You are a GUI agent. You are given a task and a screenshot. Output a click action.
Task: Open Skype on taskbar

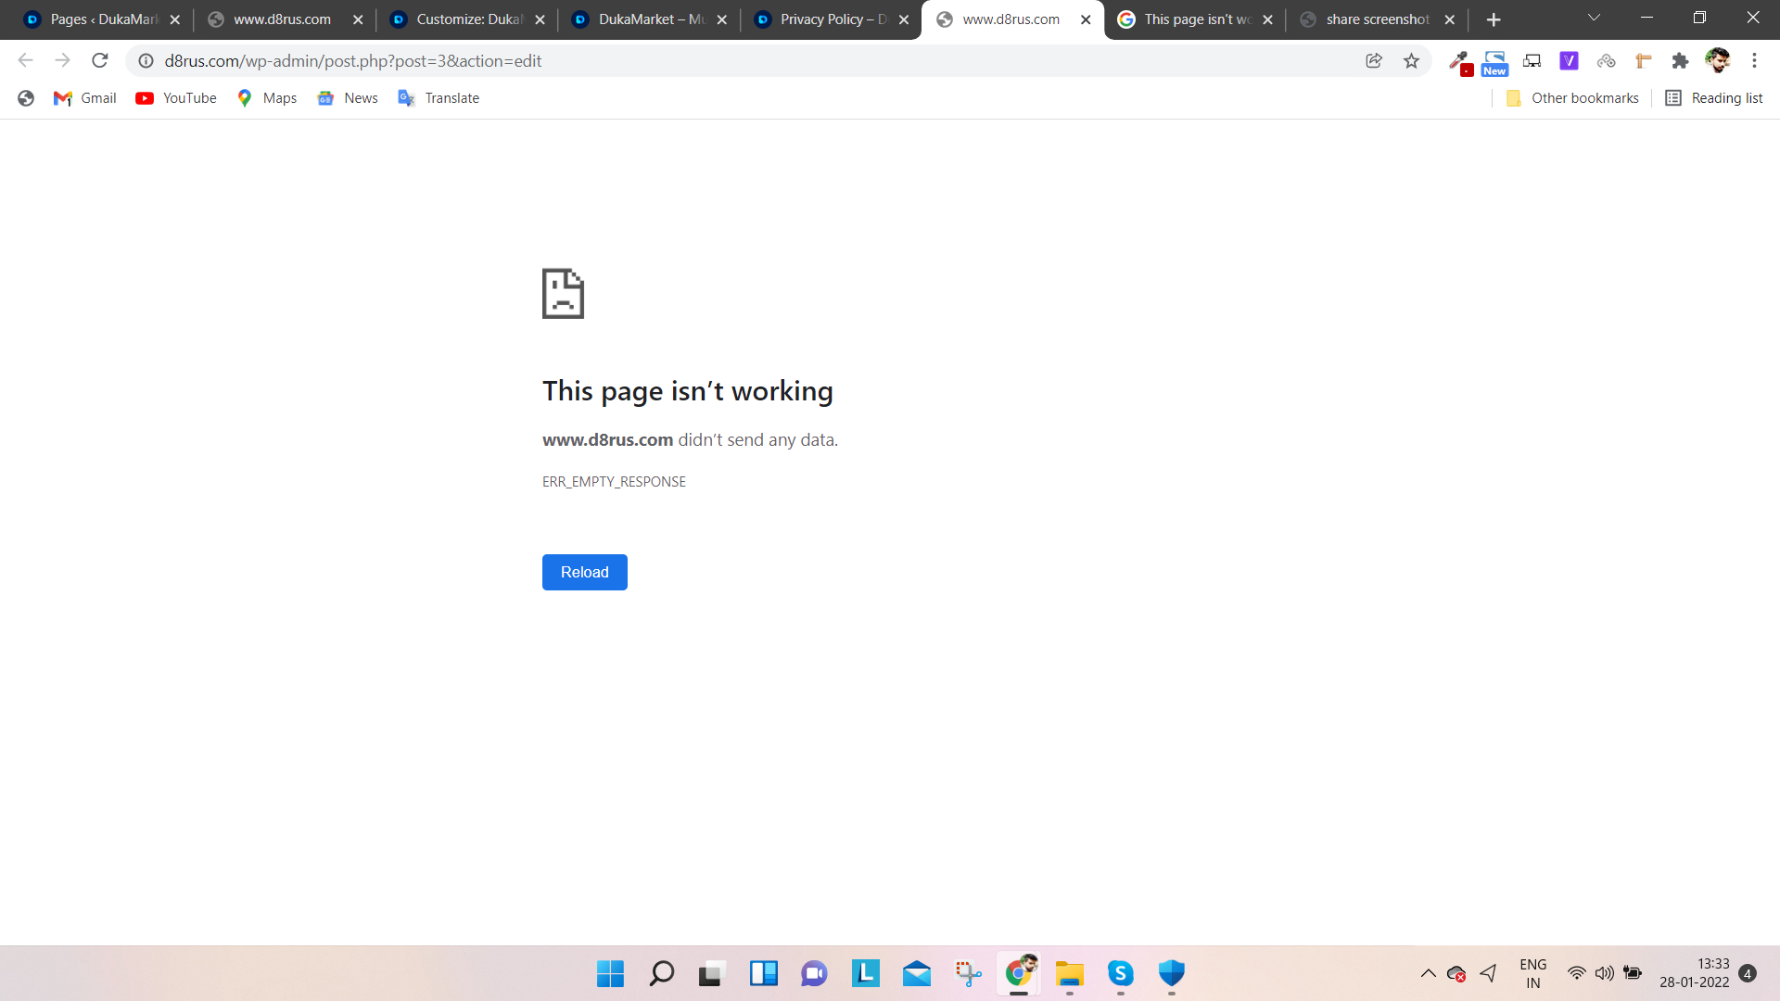1121,973
